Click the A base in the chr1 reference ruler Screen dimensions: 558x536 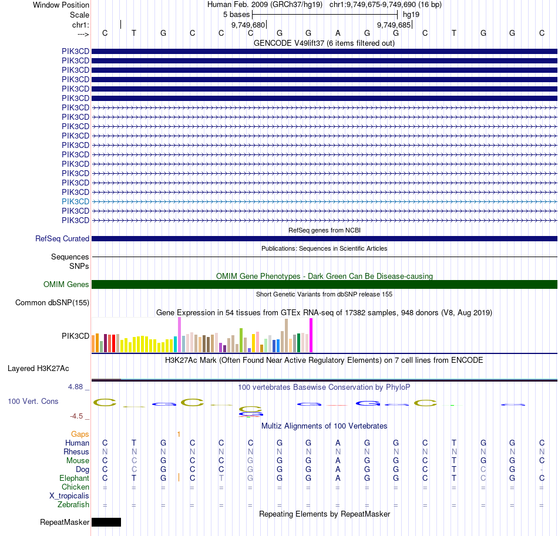pos(338,33)
